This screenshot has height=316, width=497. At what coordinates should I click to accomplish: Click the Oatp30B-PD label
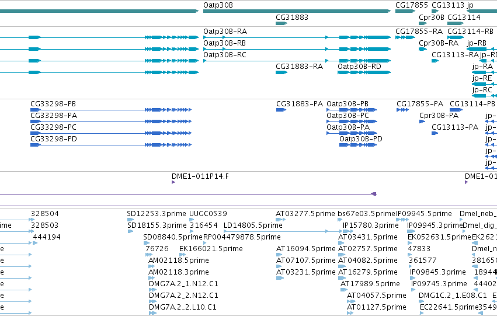point(361,139)
